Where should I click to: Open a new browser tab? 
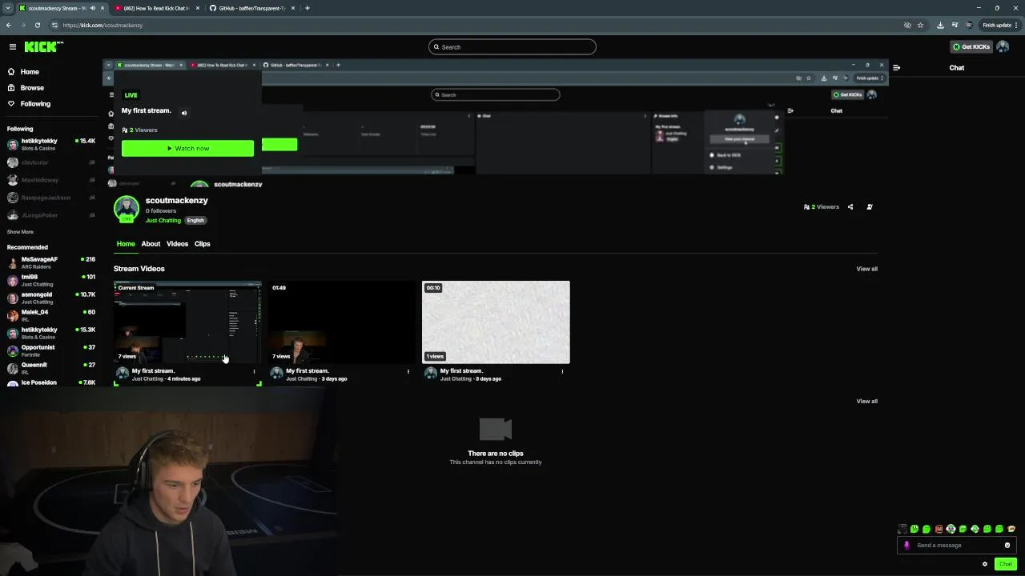[307, 8]
